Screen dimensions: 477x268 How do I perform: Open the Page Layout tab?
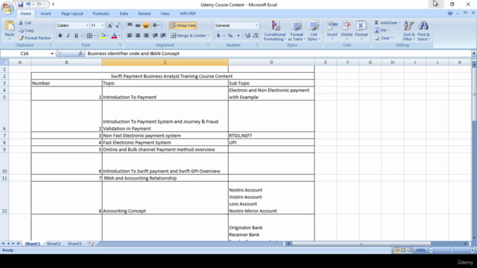click(72, 13)
